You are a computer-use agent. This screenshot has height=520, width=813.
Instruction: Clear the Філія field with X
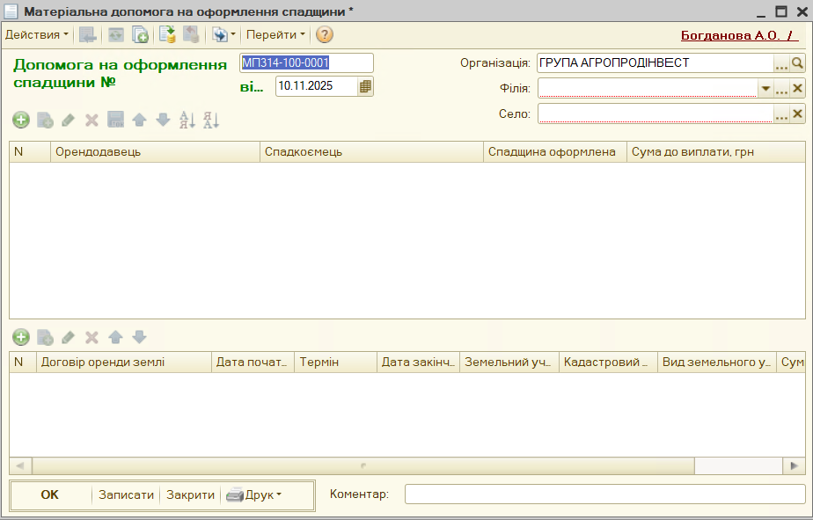click(797, 89)
